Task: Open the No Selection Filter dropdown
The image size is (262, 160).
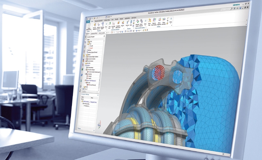Action: tap(94, 33)
